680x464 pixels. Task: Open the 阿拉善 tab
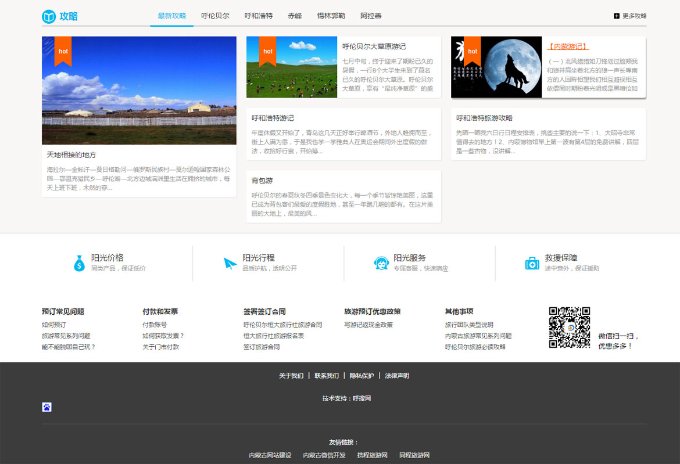click(370, 16)
